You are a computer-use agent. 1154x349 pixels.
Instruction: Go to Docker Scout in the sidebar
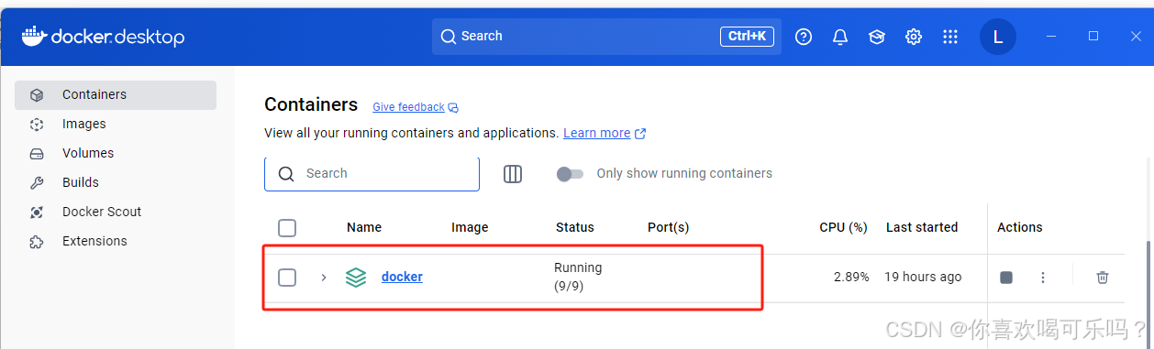(x=116, y=212)
